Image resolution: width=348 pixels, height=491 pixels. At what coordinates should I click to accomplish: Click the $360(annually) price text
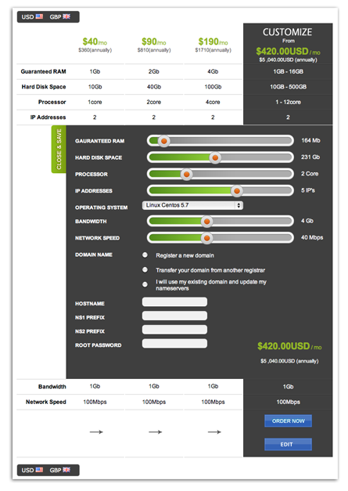tap(95, 50)
